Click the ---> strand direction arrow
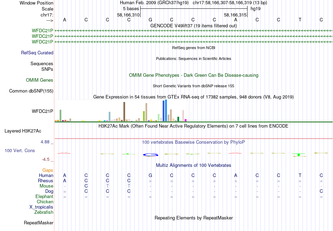This screenshot has height=231, width=333. pos(50,20)
